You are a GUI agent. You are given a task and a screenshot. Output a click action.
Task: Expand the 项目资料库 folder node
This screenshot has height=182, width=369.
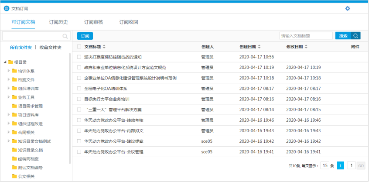coord(9,115)
